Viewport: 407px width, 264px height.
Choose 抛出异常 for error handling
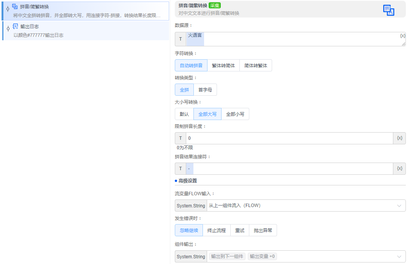[263, 230]
